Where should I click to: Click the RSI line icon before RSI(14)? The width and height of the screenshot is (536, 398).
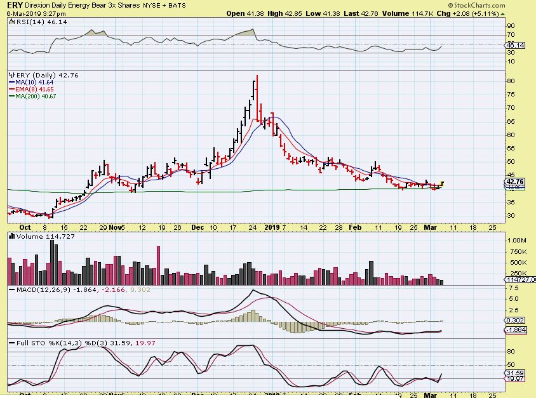pyautogui.click(x=11, y=22)
